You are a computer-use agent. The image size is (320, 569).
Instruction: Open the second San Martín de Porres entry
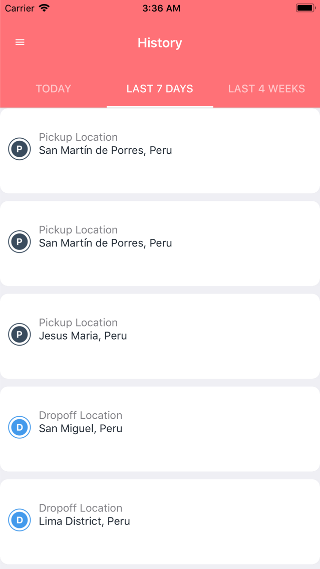160,243
